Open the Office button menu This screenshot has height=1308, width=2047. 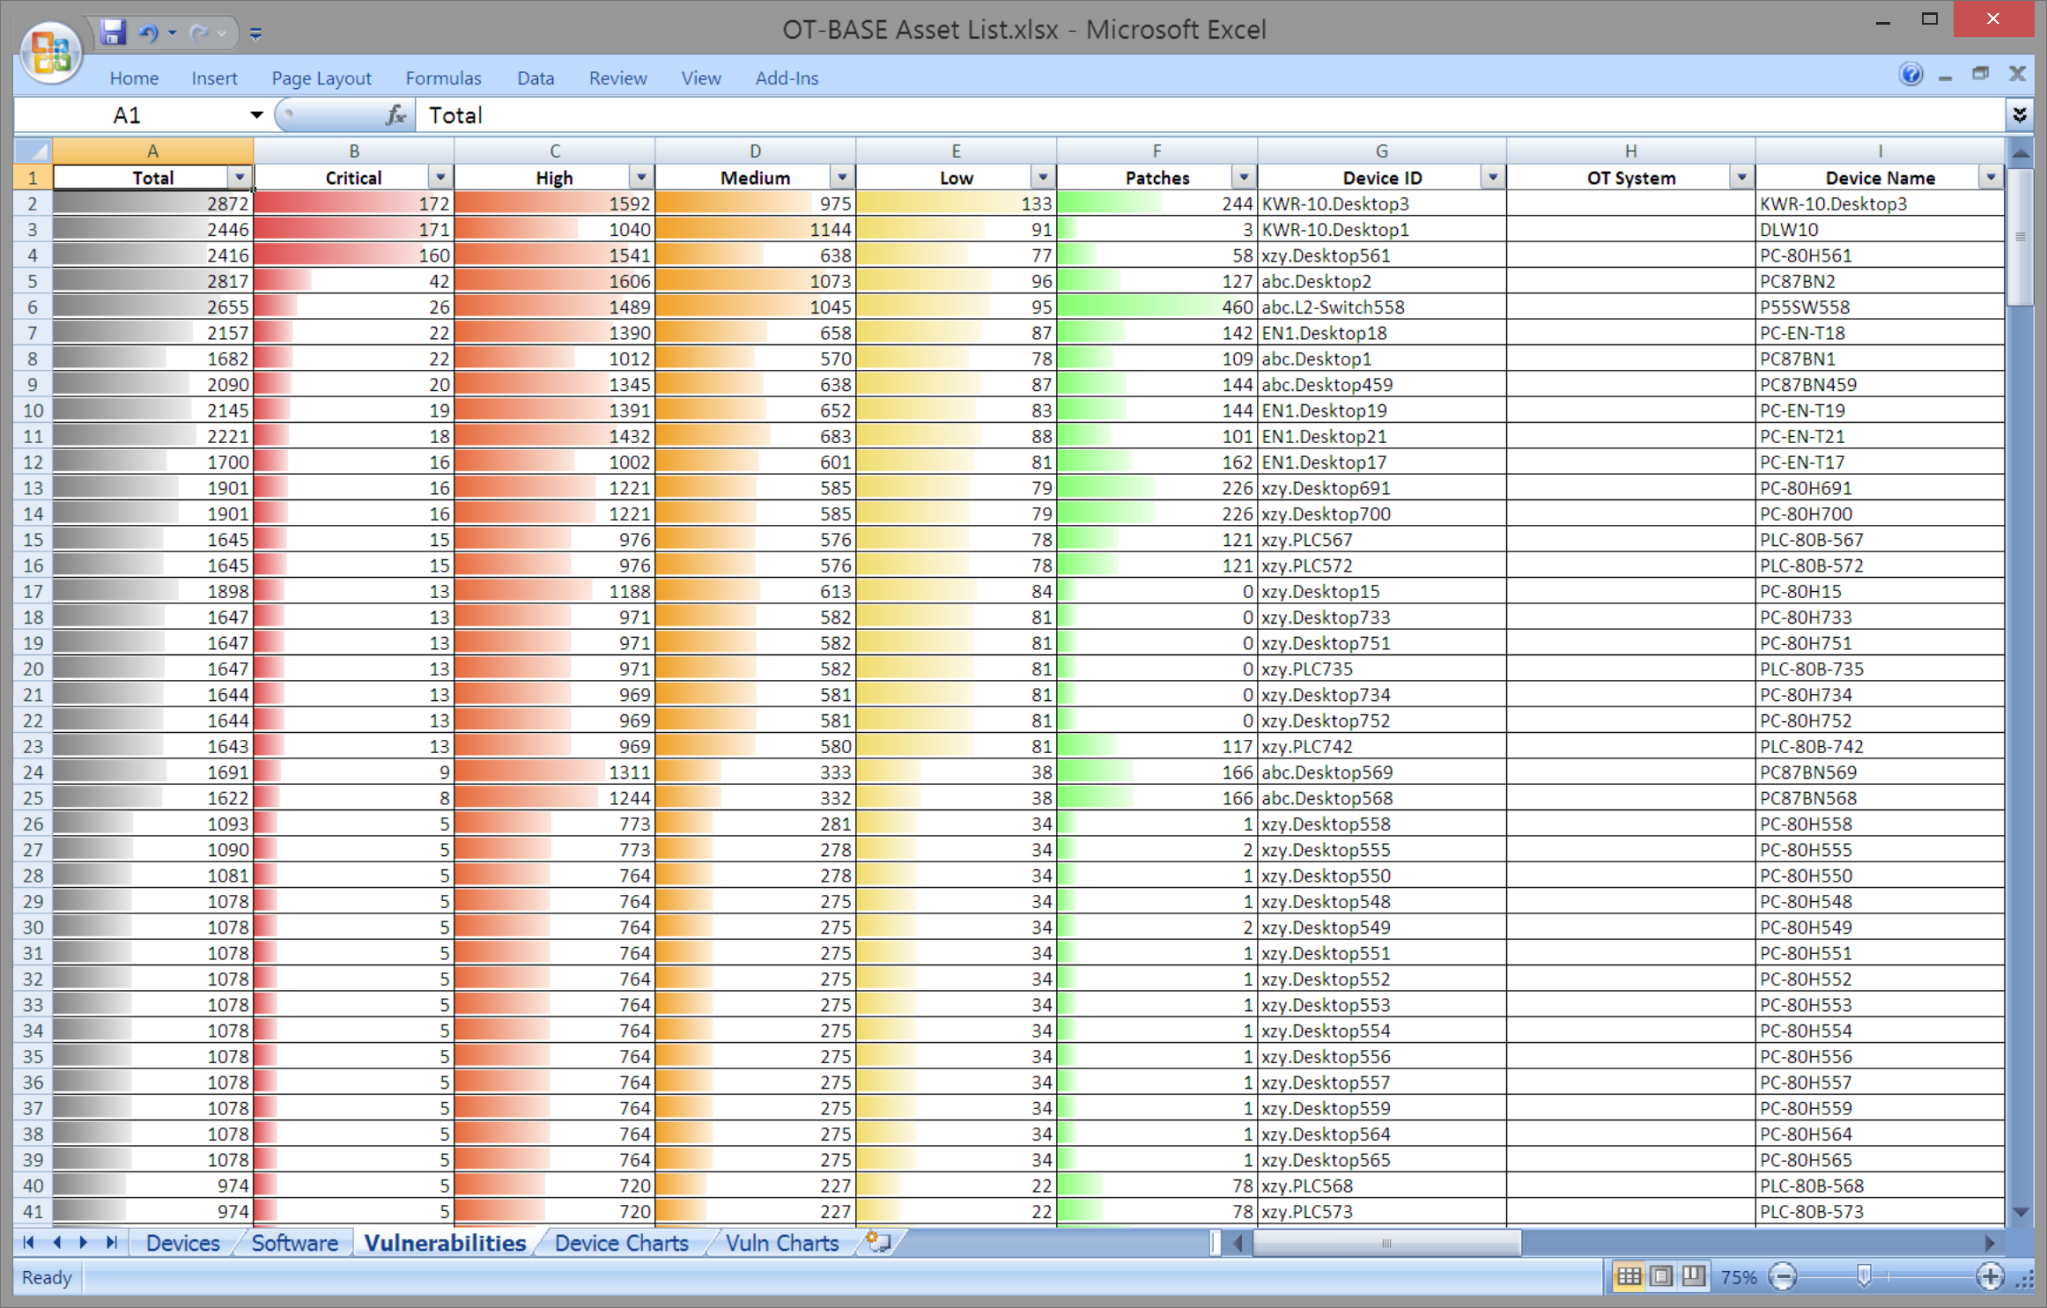tap(50, 51)
